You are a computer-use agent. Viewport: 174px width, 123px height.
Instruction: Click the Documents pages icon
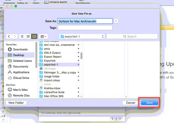coord(10,66)
